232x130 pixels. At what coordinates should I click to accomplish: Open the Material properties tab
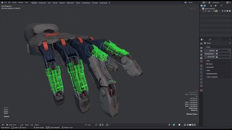202,86
